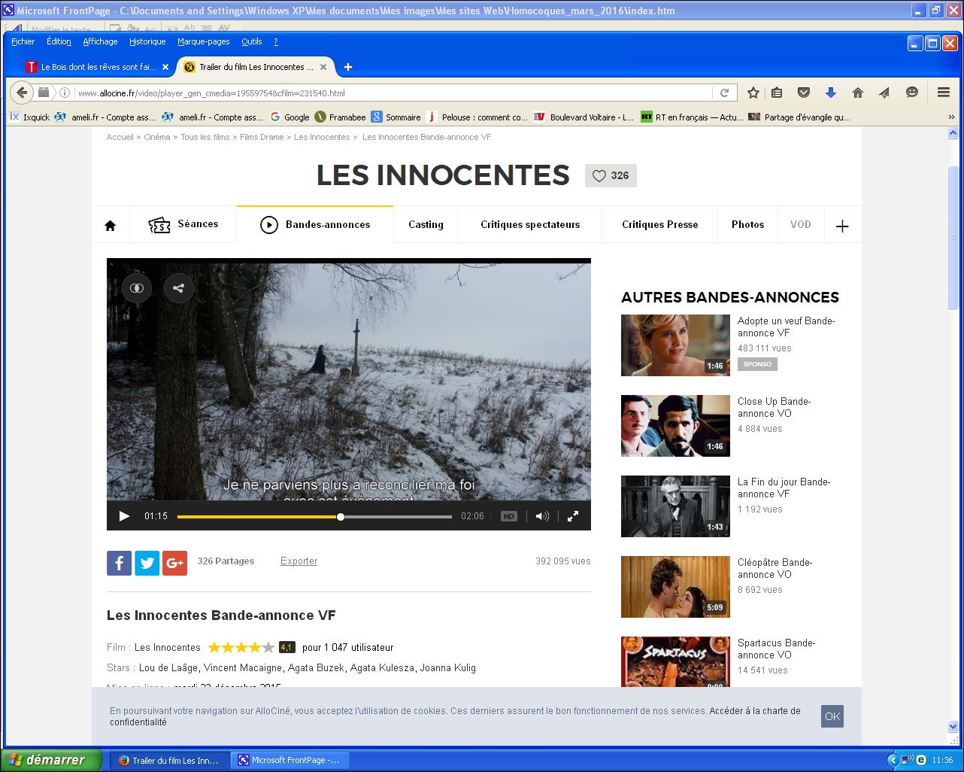Viewport: 964px width, 772px height.
Task: Reload the page with the refresh icon
Action: pyautogui.click(x=724, y=93)
